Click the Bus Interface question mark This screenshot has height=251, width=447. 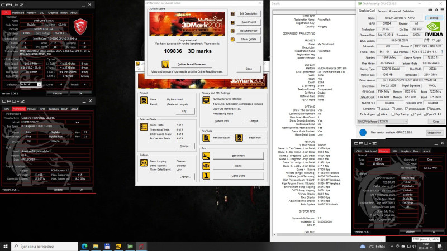coord(442,52)
